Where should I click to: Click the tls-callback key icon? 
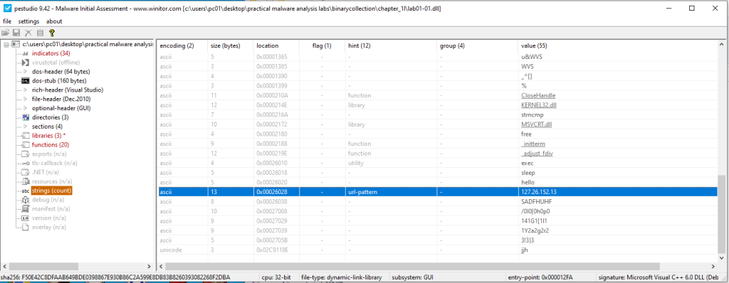pos(25,163)
